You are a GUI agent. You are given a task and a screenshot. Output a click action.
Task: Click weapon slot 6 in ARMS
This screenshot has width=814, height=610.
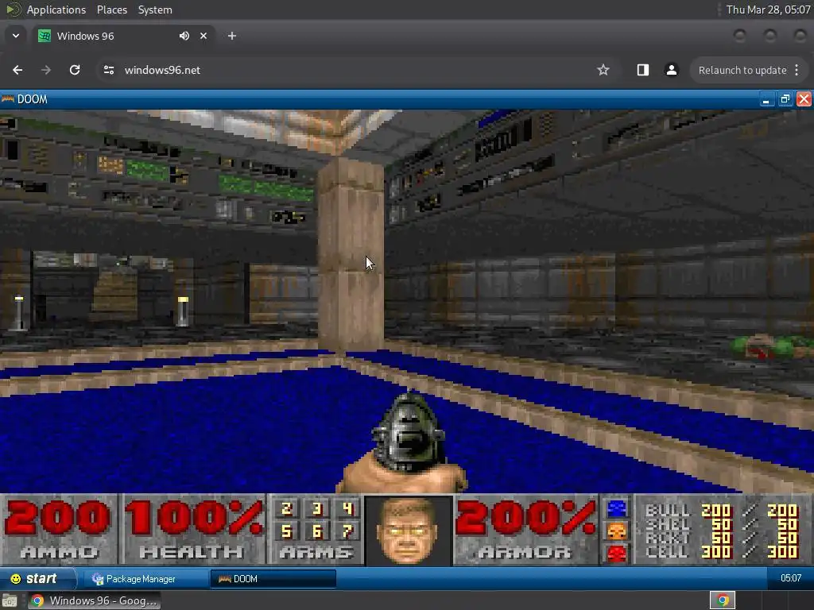coord(317,531)
